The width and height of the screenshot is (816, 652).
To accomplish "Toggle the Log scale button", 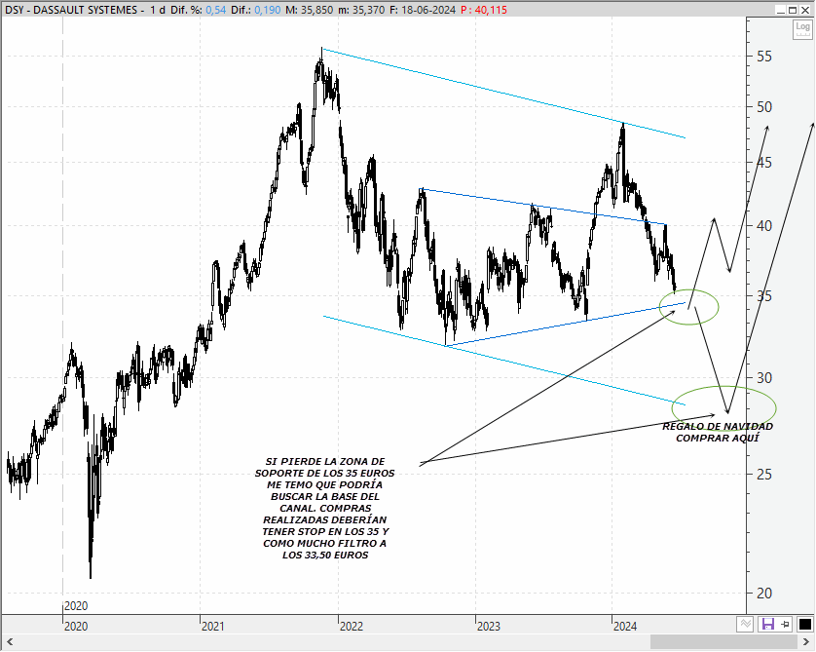I will coord(802,29).
